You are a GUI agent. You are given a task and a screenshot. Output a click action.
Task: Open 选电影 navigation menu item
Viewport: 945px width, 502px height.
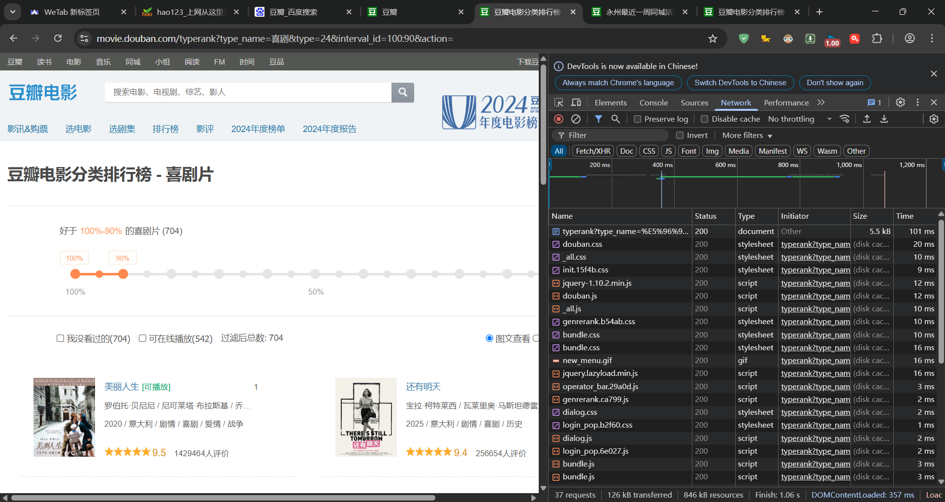(78, 129)
